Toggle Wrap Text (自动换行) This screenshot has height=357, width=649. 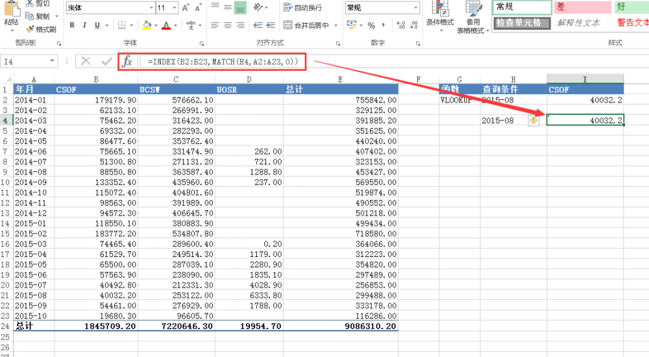tap(302, 7)
